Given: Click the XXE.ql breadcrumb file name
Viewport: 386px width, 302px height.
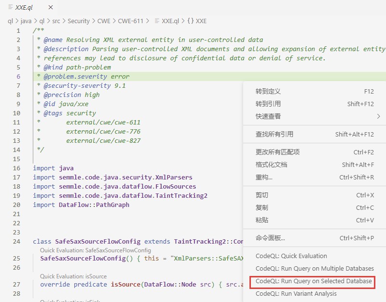Looking at the screenshot, I should pyautogui.click(x=170, y=21).
